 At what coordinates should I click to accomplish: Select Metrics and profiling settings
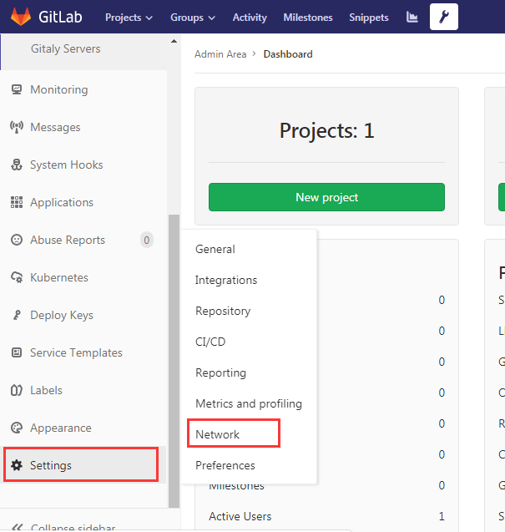click(x=249, y=403)
